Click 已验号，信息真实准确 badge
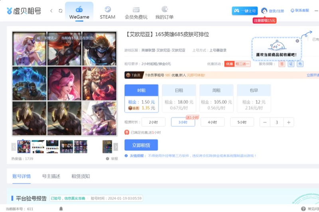 (68, 198)
